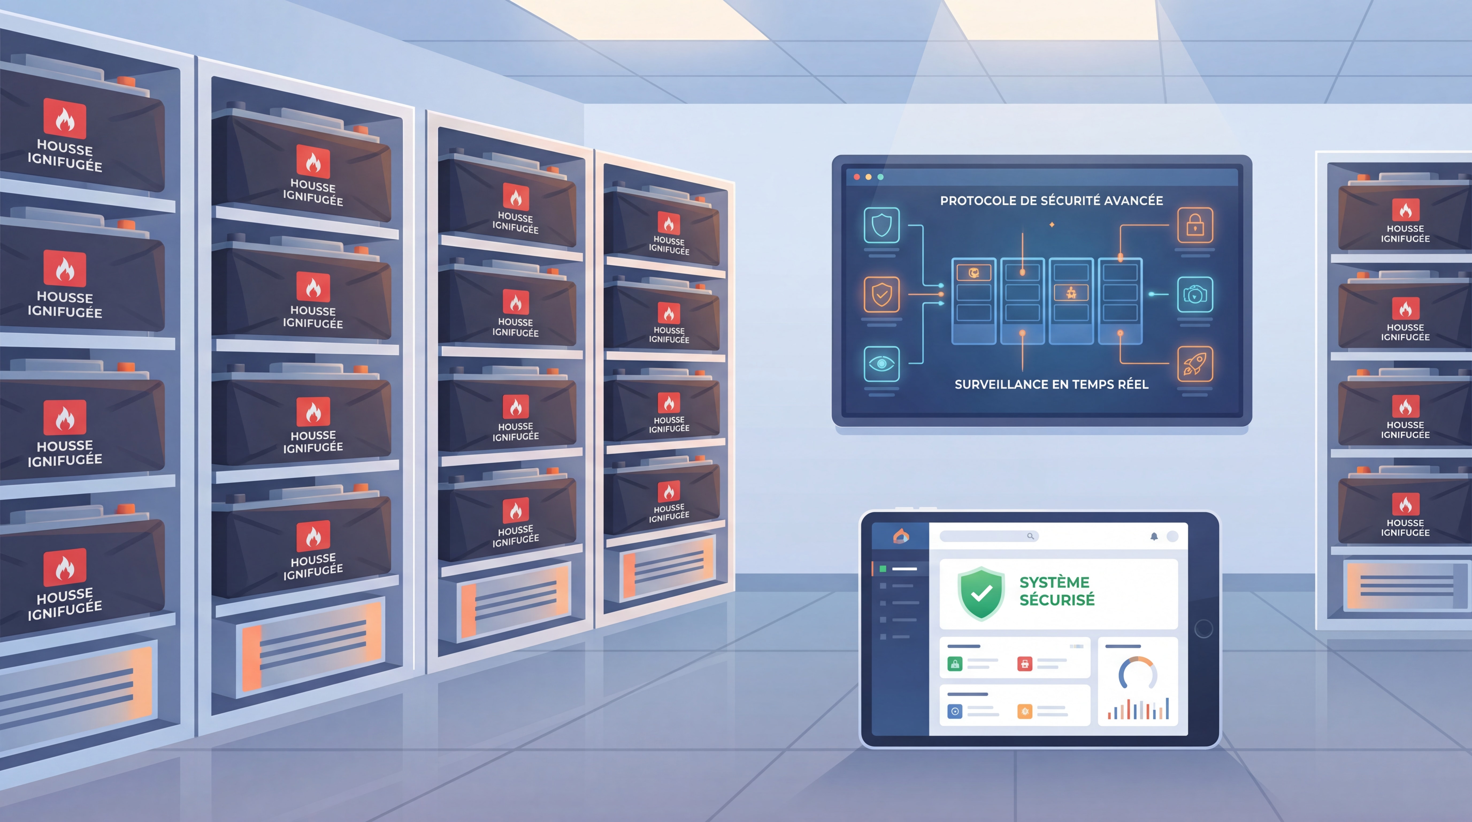Select the orange highlighted cell in the first server column
Image resolution: width=1472 pixels, height=822 pixels.
pyautogui.click(x=974, y=273)
